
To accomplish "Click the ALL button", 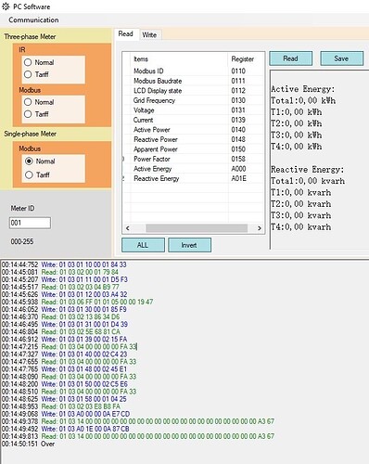I will pos(143,245).
